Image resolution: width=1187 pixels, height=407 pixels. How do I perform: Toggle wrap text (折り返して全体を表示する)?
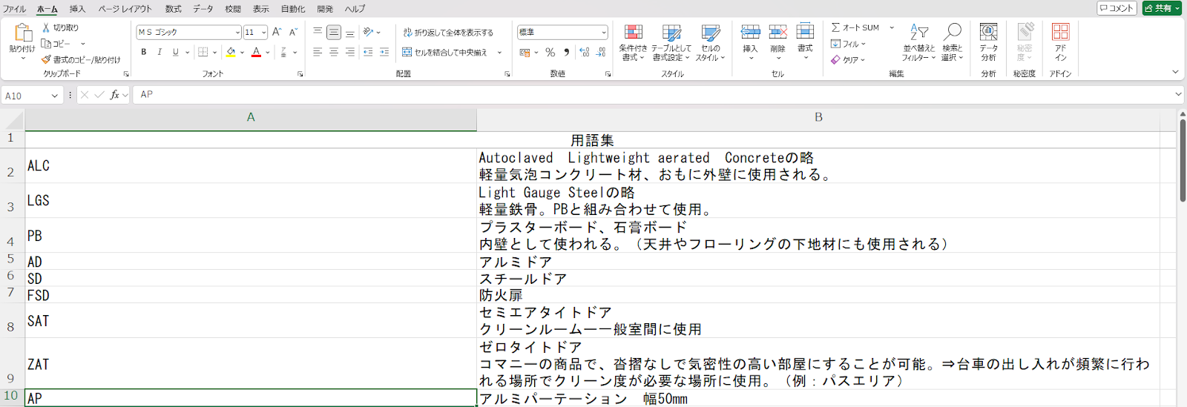coord(448,33)
